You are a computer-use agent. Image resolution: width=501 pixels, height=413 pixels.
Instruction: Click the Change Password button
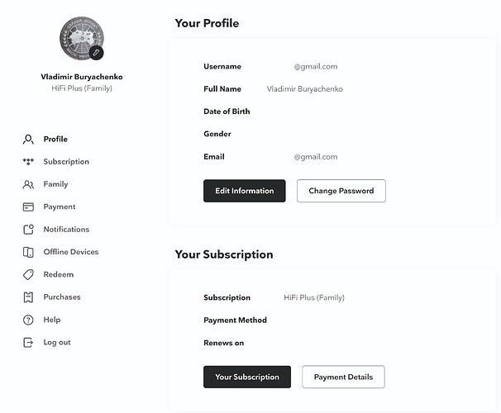pos(341,191)
